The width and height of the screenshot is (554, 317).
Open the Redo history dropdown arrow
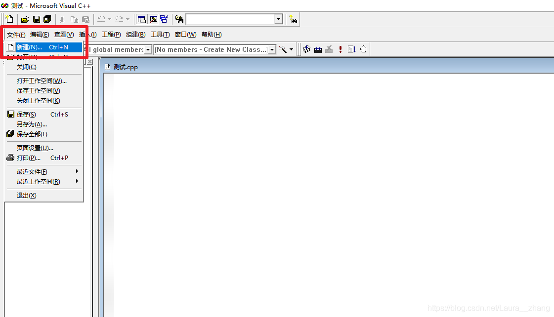(128, 19)
